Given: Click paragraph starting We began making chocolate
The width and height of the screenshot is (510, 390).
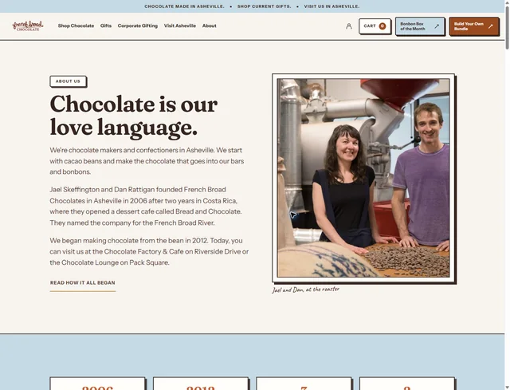Looking at the screenshot, I should (149, 252).
